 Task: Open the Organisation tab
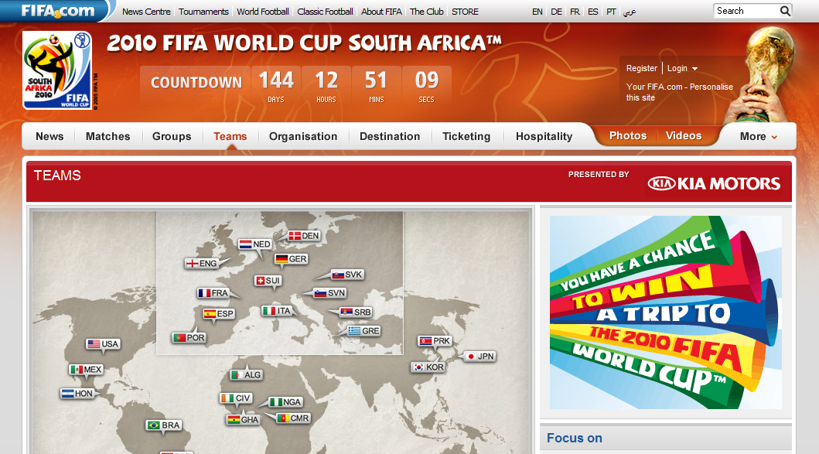tap(303, 136)
